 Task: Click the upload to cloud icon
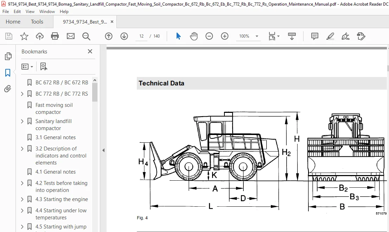pos(40,36)
